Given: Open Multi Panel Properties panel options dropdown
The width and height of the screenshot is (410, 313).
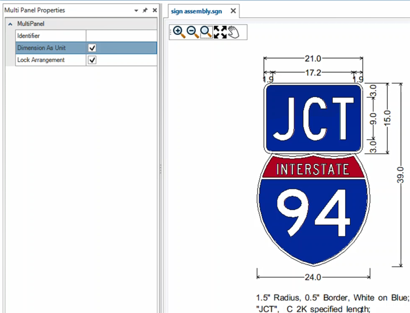Looking at the screenshot, I should (136, 11).
